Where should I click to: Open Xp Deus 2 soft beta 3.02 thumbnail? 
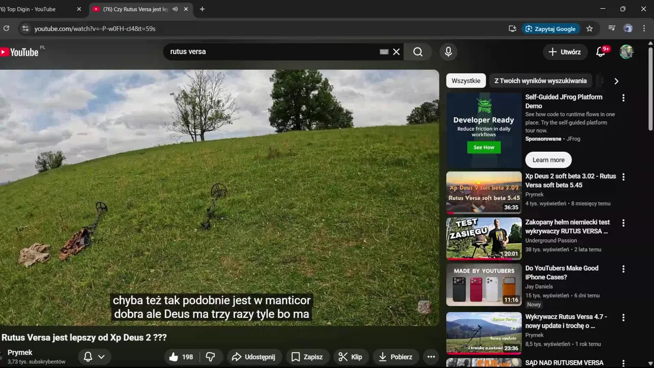pos(484,192)
